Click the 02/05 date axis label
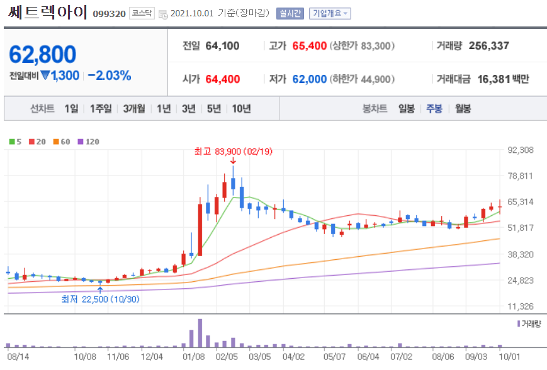The height and width of the screenshot is (370, 547). pos(227,357)
